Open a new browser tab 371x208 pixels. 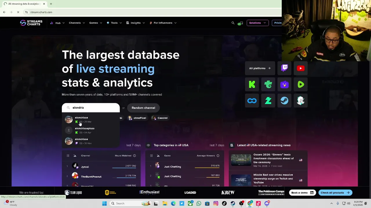pos(51,4)
